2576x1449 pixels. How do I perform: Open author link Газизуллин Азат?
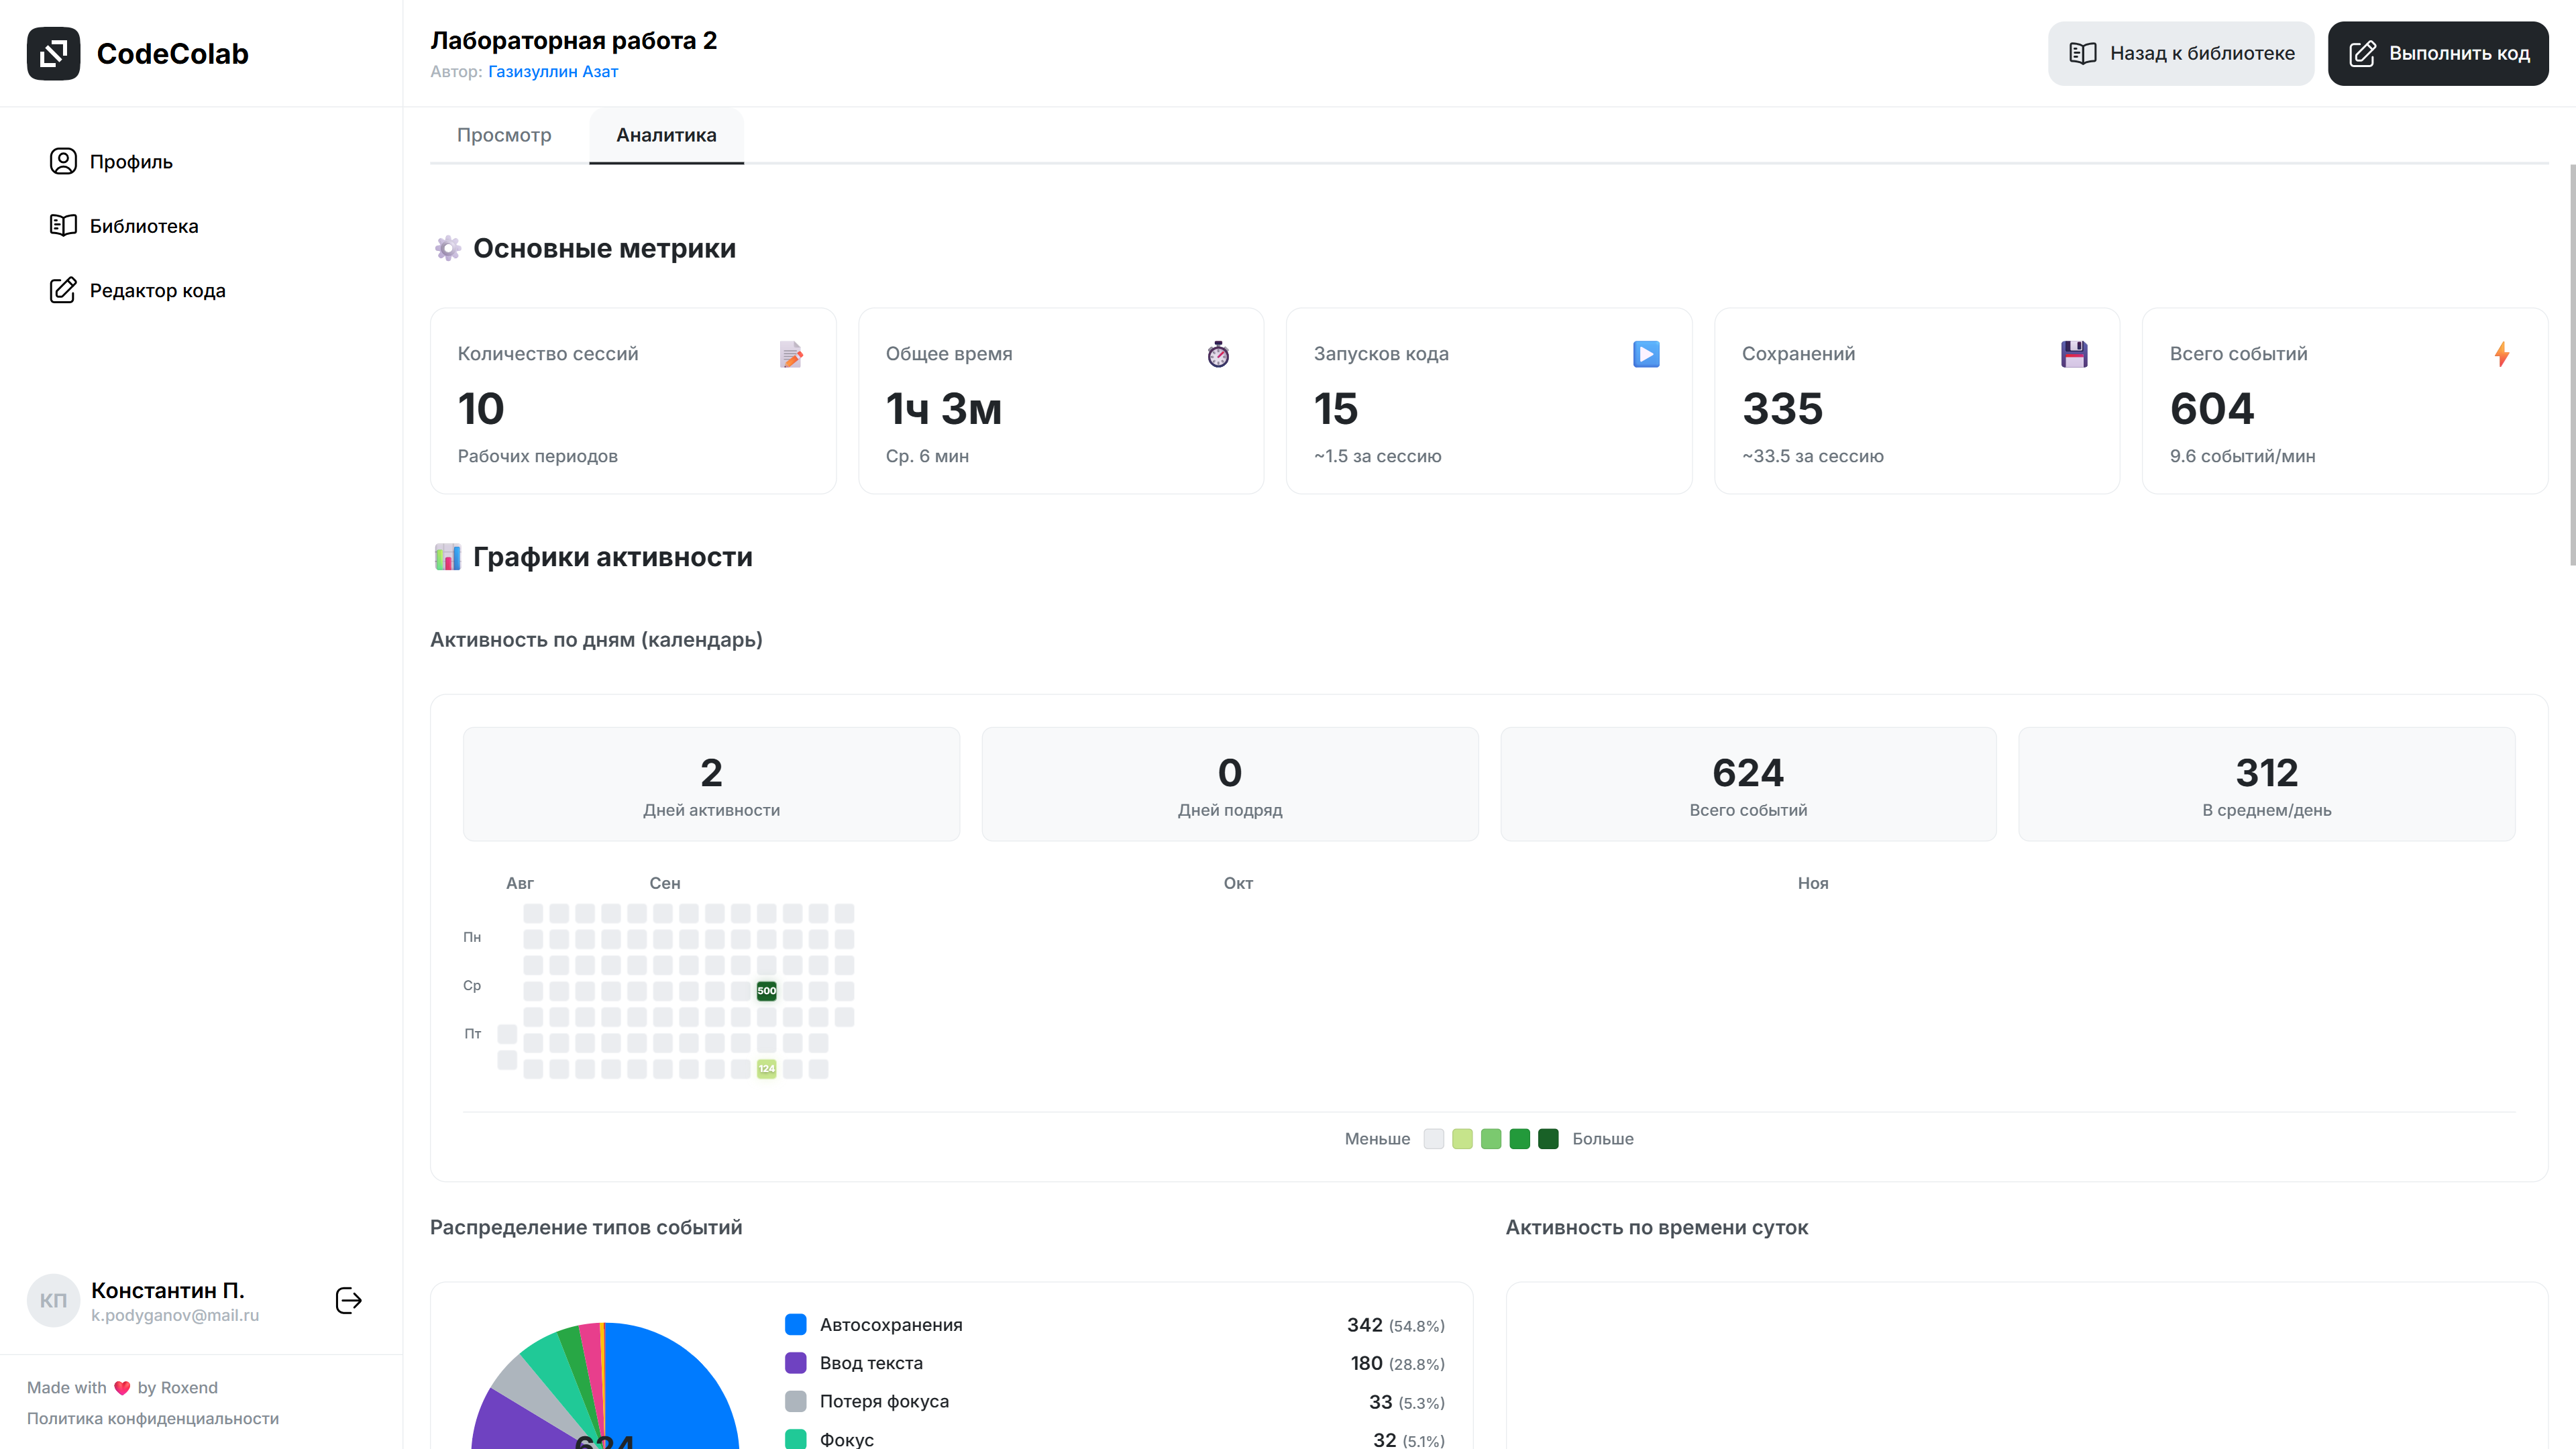point(553,71)
